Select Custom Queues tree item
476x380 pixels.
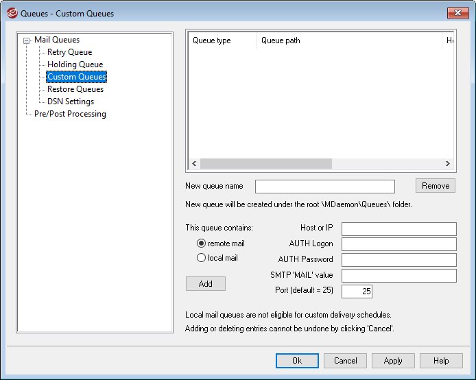point(76,77)
